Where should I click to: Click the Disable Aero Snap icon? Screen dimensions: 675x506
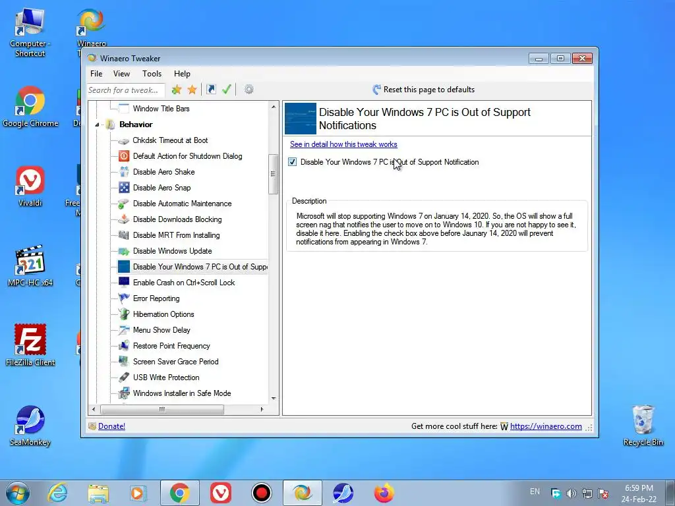pos(124,188)
